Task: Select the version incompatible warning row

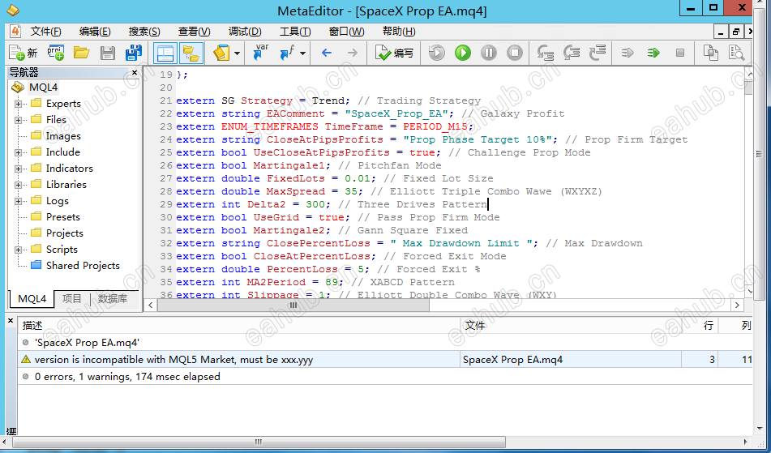Action: [x=385, y=360]
